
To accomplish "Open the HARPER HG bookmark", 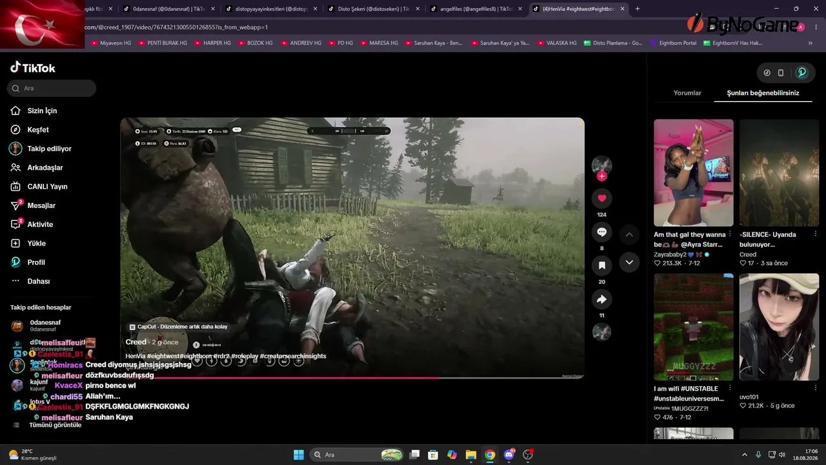I will [212, 43].
